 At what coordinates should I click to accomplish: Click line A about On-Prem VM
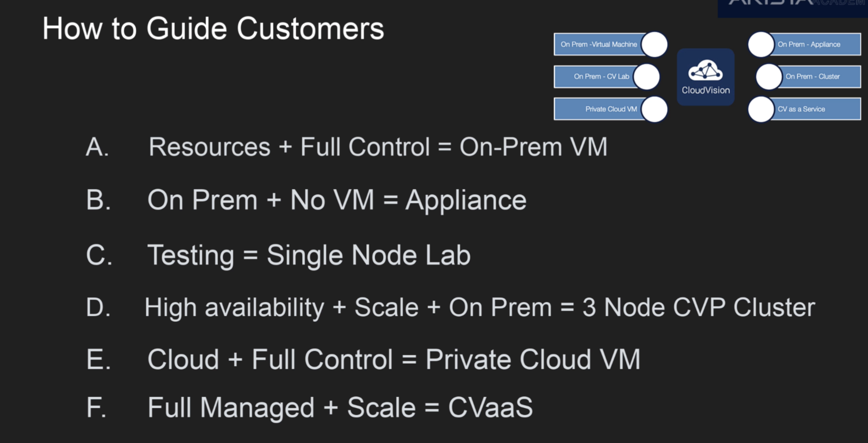coord(378,147)
